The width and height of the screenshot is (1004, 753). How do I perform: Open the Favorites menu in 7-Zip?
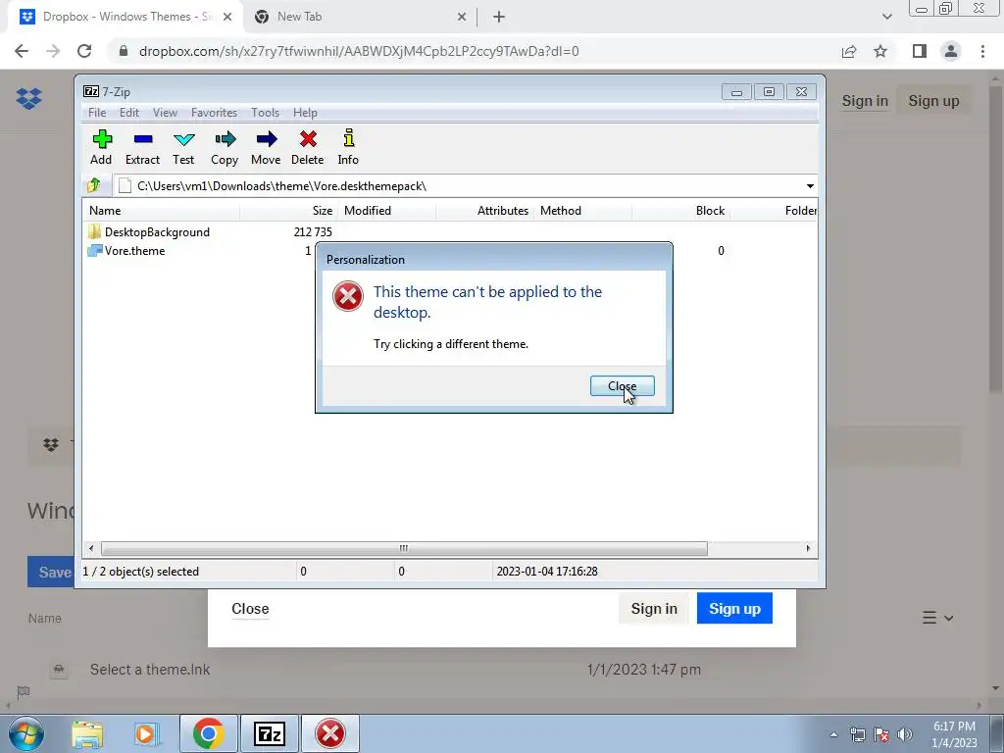pos(214,112)
